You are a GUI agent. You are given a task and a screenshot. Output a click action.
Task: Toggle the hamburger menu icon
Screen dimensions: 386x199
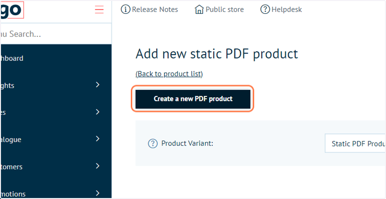[x=99, y=10]
